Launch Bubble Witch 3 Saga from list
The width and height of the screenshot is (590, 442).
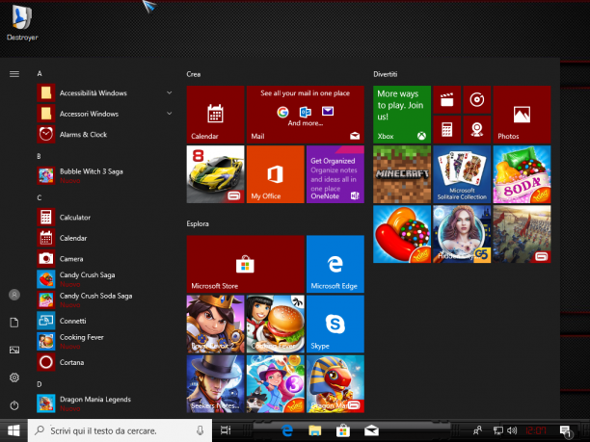click(x=105, y=175)
